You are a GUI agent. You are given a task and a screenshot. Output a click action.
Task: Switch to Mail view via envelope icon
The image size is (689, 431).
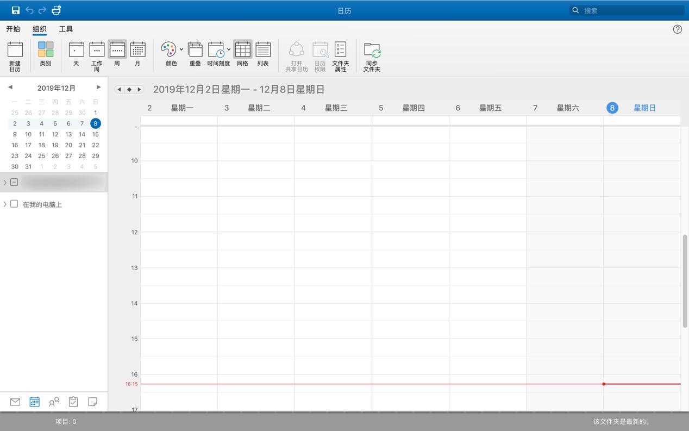[x=15, y=402]
